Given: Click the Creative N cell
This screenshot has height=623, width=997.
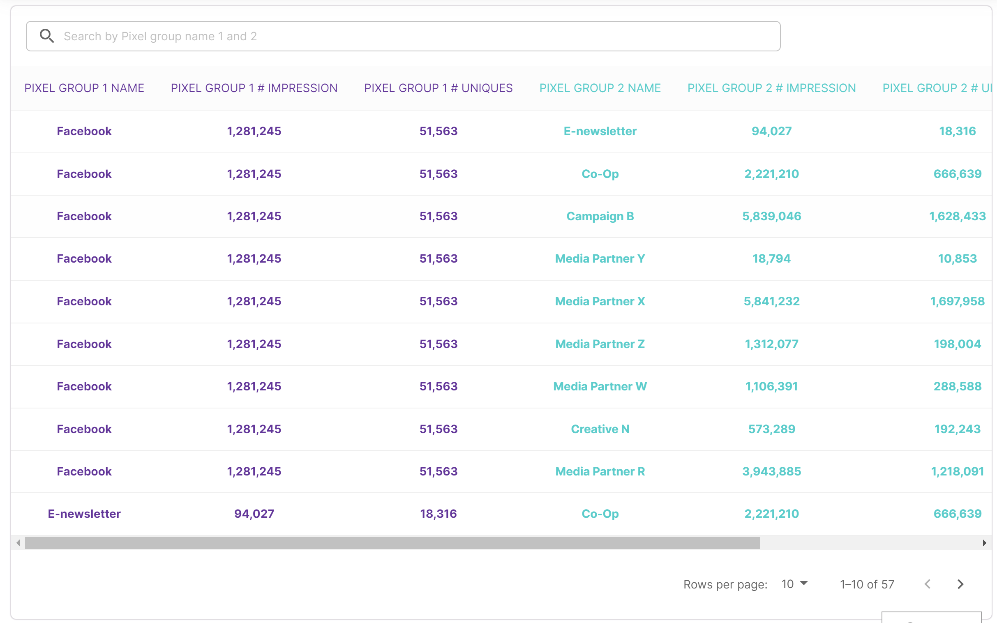Looking at the screenshot, I should [600, 429].
